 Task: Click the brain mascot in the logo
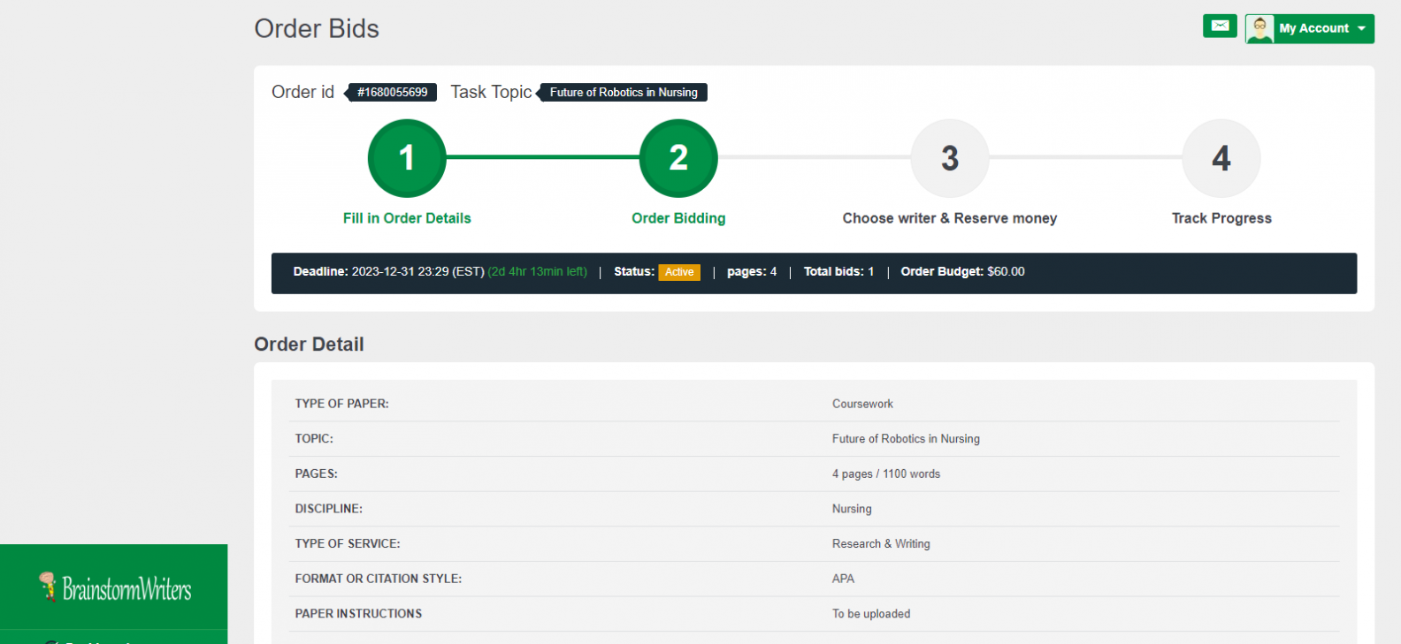click(48, 587)
